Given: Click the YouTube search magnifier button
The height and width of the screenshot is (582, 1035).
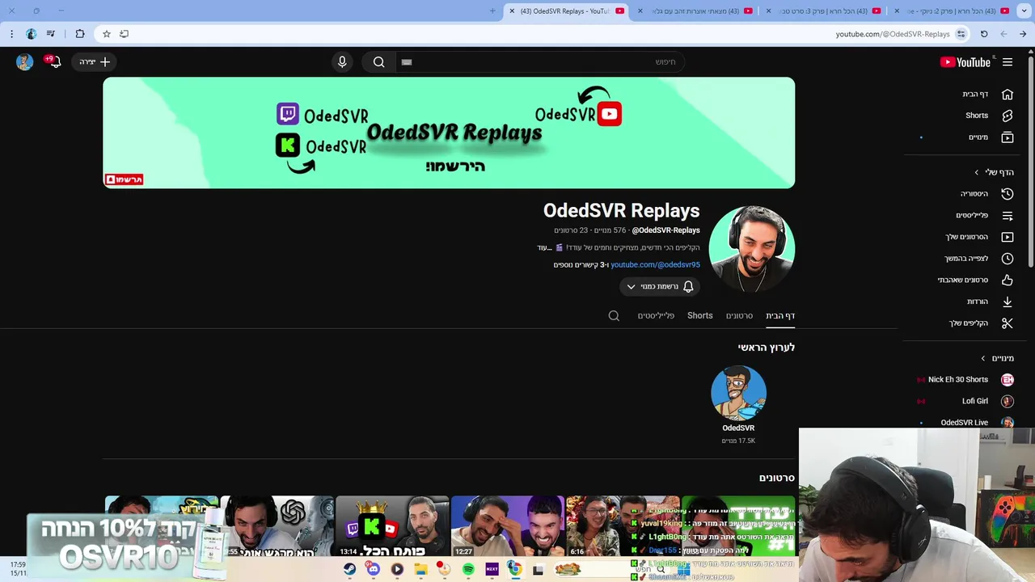Looking at the screenshot, I should (x=378, y=62).
